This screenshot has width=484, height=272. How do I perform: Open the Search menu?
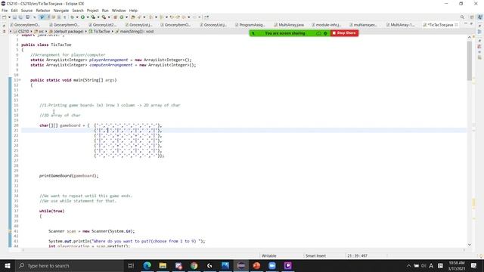tap(78, 11)
